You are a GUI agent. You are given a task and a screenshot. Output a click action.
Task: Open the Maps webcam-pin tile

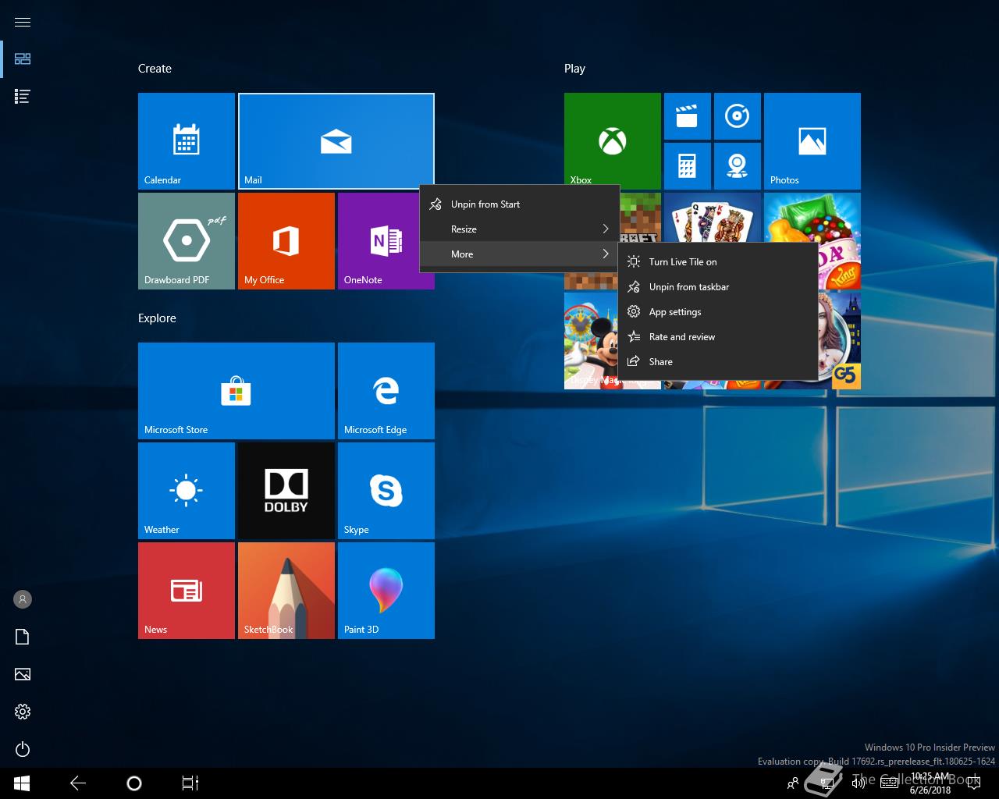coord(738,166)
